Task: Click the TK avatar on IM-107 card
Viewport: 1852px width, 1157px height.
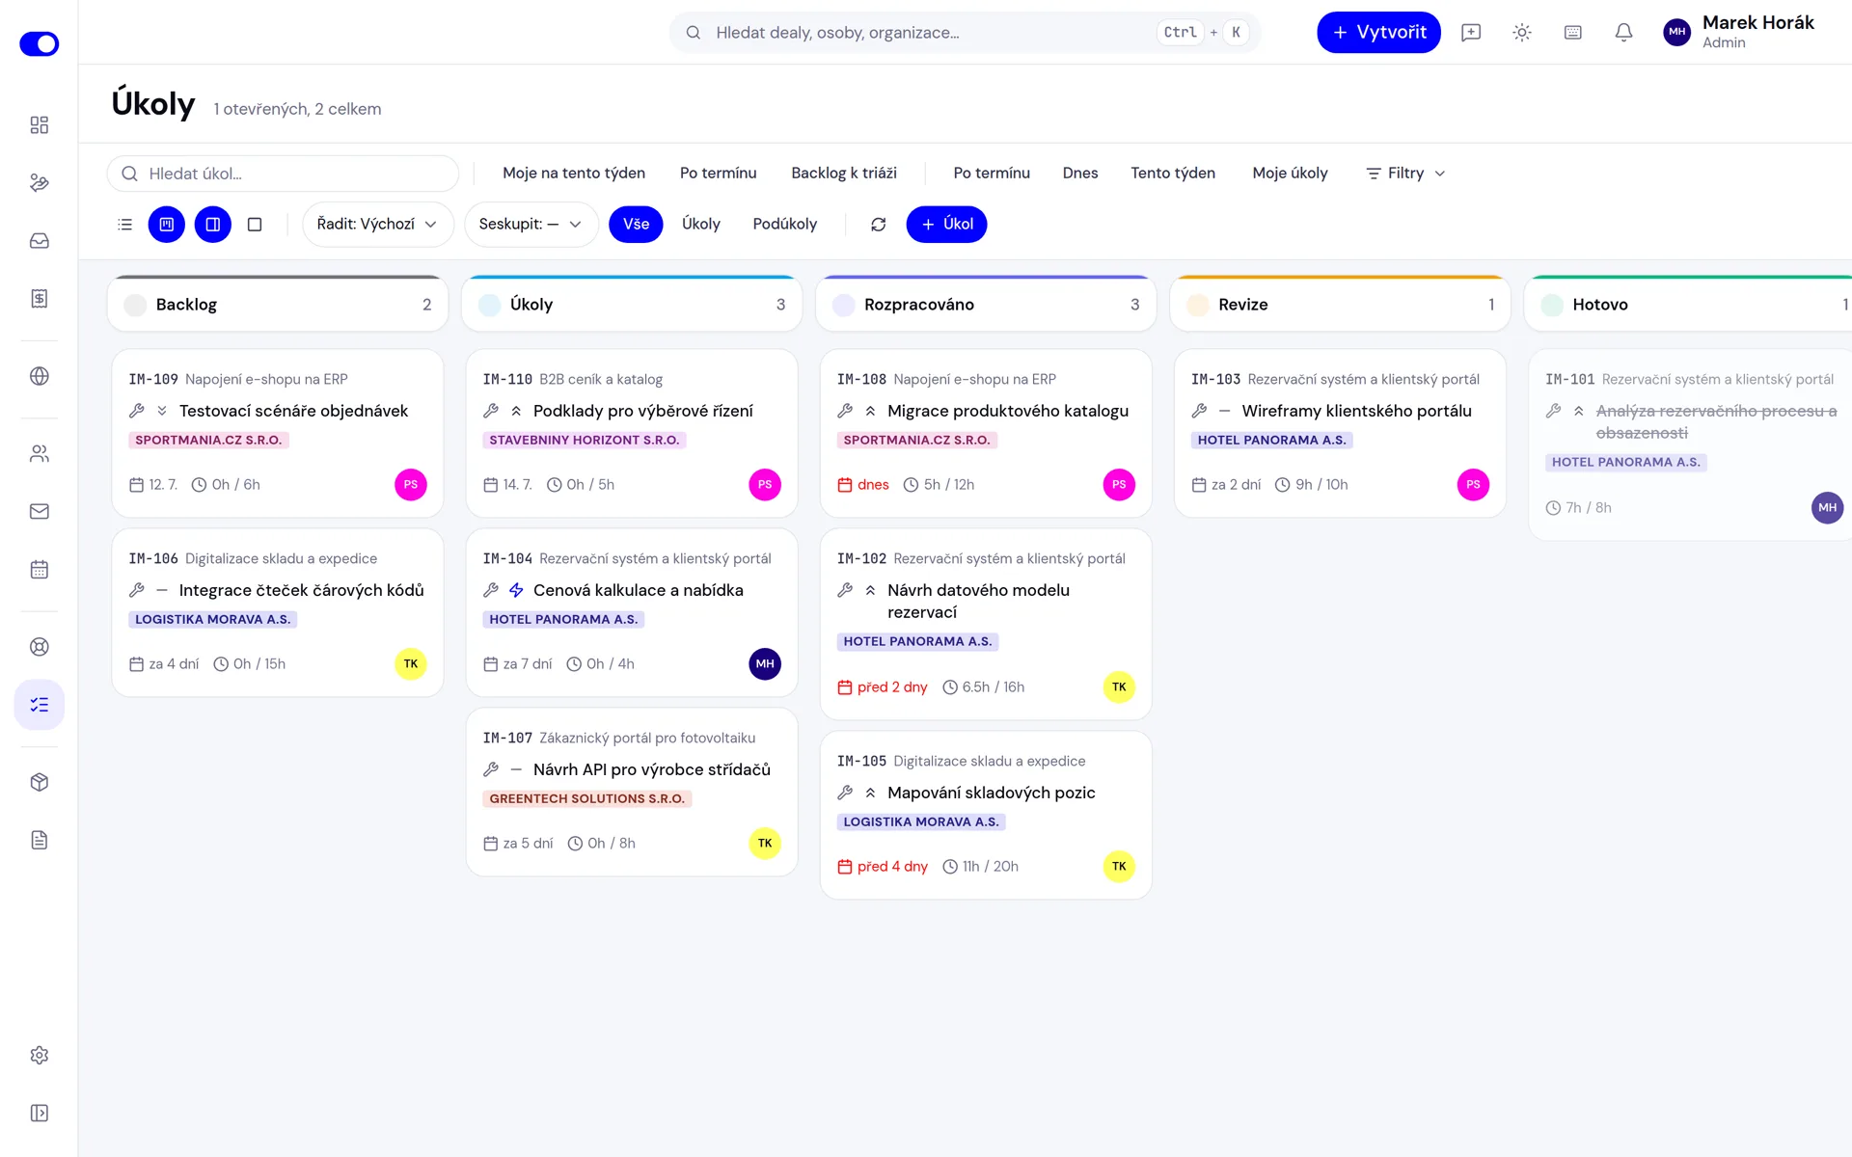Action: pyautogui.click(x=765, y=844)
